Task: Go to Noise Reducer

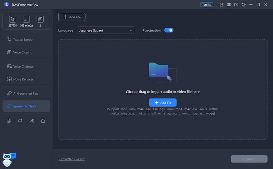Action: [26, 79]
